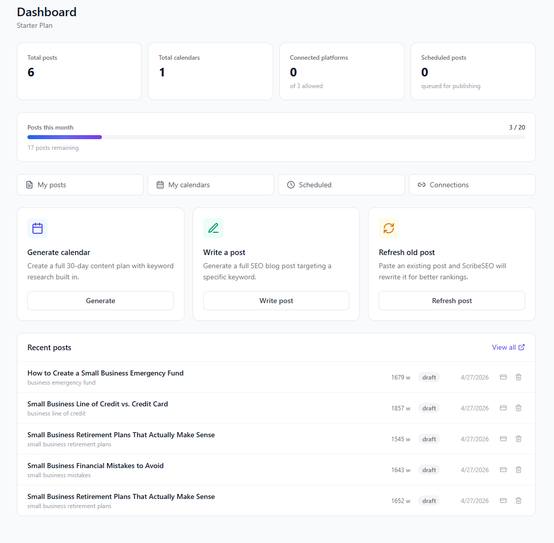Click the Generate button
The width and height of the screenshot is (554, 543).
coord(101,301)
